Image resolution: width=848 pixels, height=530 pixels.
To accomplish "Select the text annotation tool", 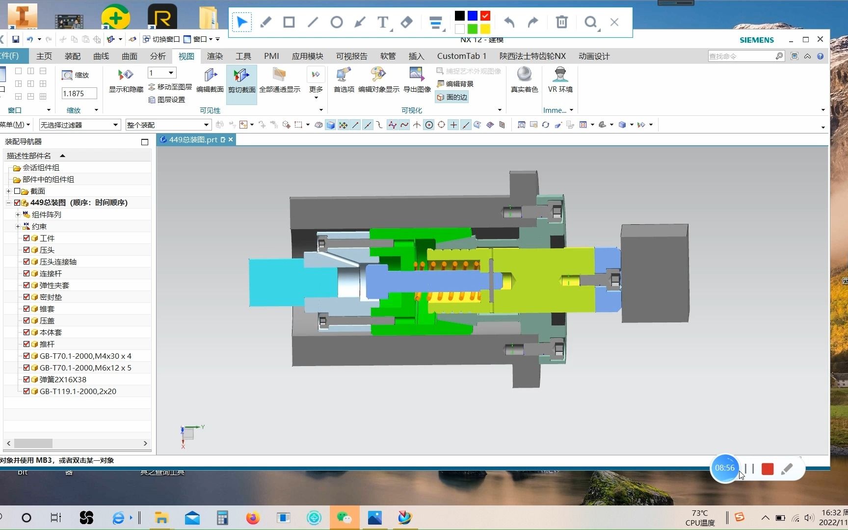I will (x=383, y=22).
